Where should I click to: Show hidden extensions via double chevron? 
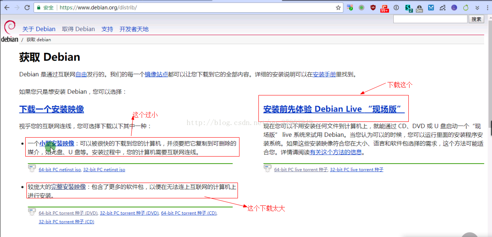click(477, 7)
